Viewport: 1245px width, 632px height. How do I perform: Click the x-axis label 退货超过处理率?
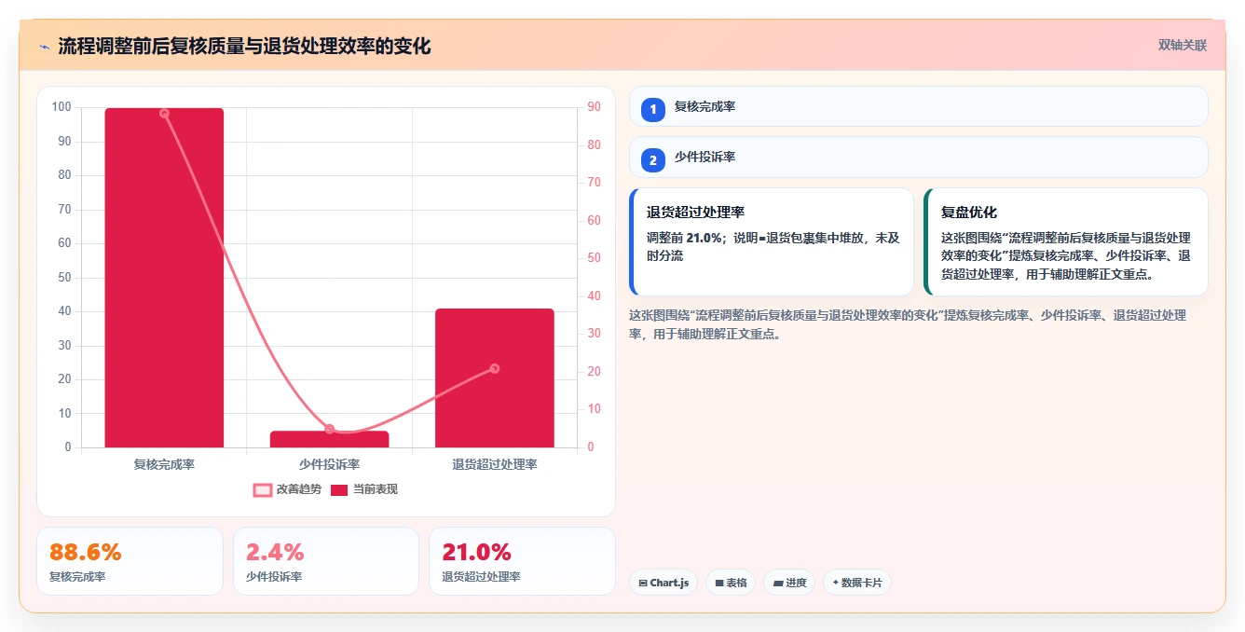494,463
